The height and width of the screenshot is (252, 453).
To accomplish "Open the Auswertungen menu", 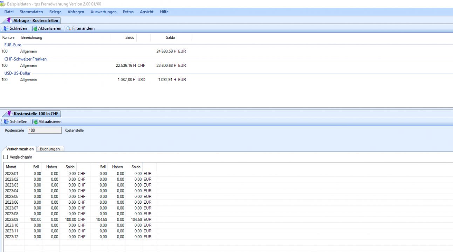I will tap(103, 12).
